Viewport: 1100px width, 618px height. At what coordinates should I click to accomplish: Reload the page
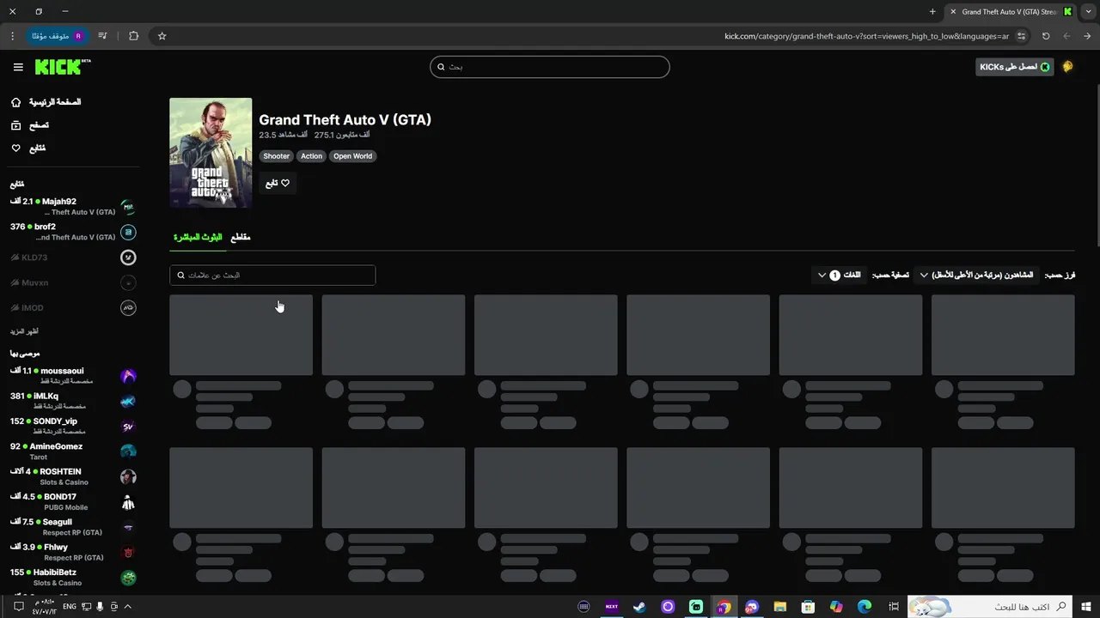coord(1046,36)
